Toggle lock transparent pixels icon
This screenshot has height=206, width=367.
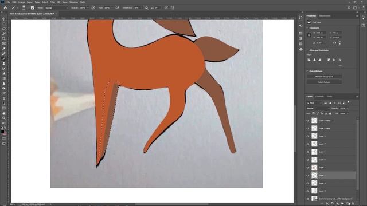click(x=314, y=113)
